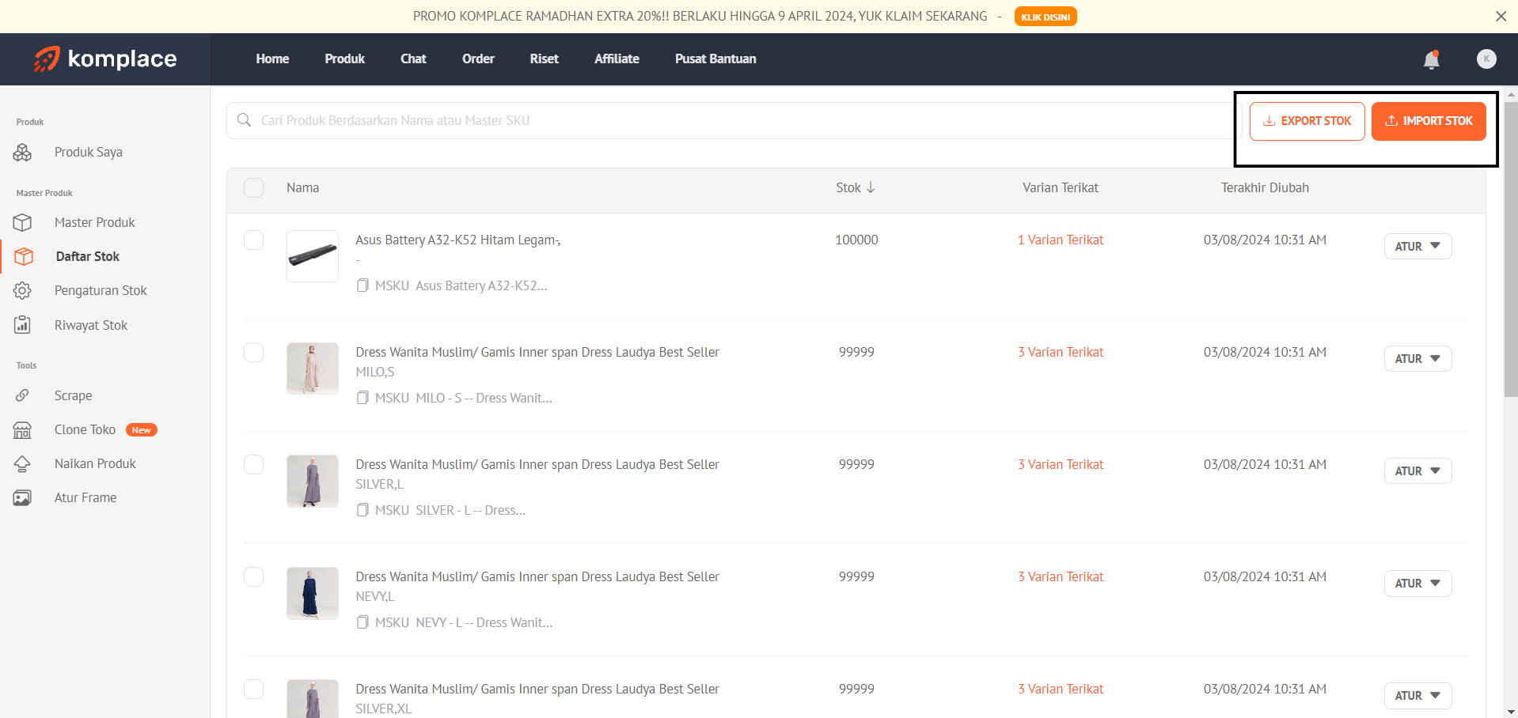Open the Affiliate menu
Screen dimensions: 1518x718
click(x=617, y=59)
